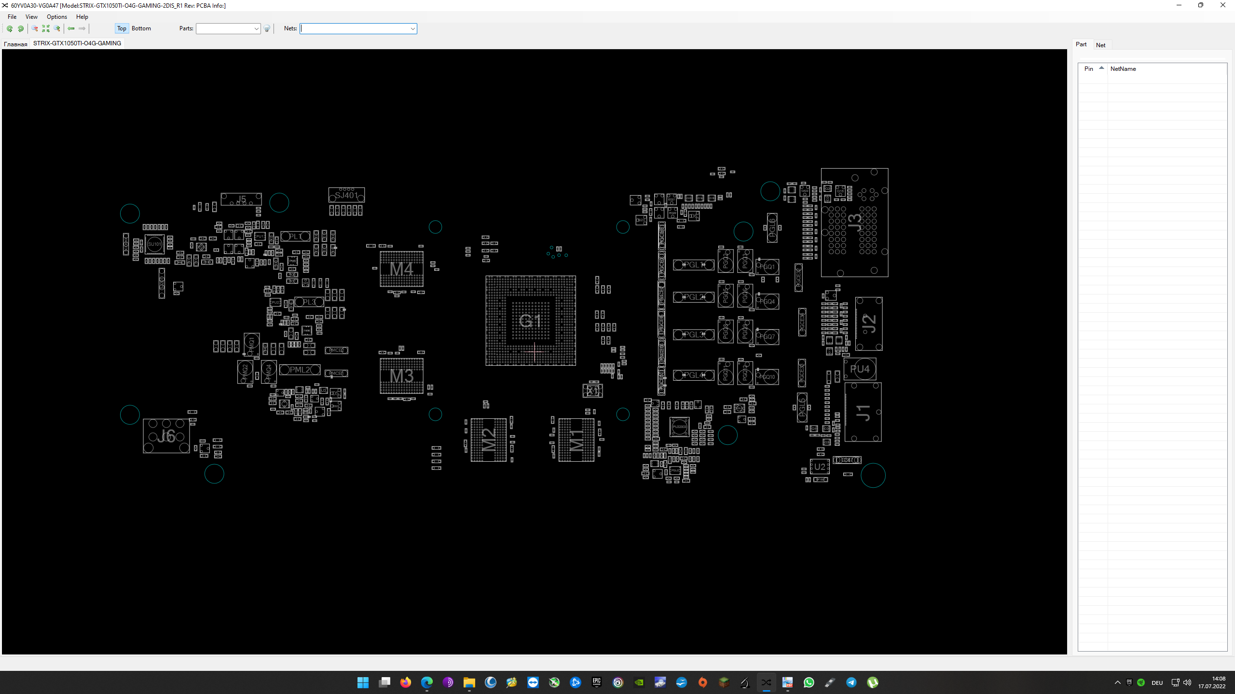This screenshot has width=1235, height=694.
Task: Click the back navigation arrow icon
Action: click(70, 29)
